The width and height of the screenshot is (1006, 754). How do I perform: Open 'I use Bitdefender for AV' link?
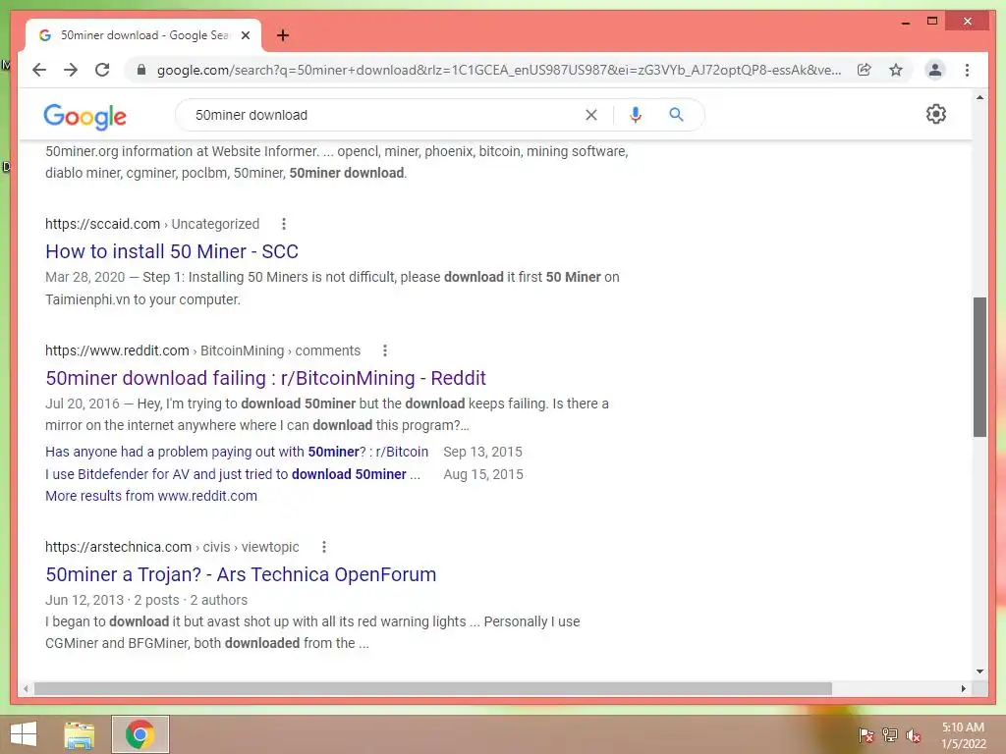[232, 474]
